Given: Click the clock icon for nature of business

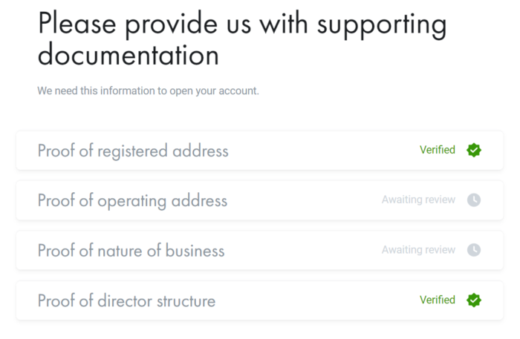Looking at the screenshot, I should 474,250.
